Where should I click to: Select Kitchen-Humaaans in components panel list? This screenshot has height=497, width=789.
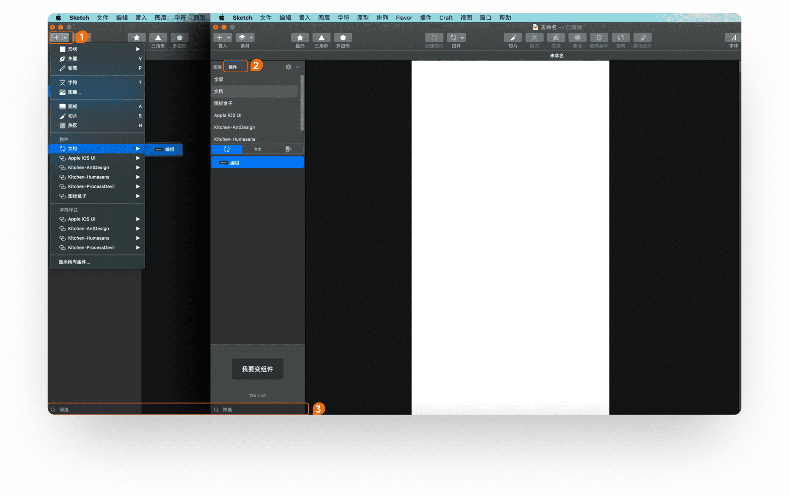tap(255, 139)
